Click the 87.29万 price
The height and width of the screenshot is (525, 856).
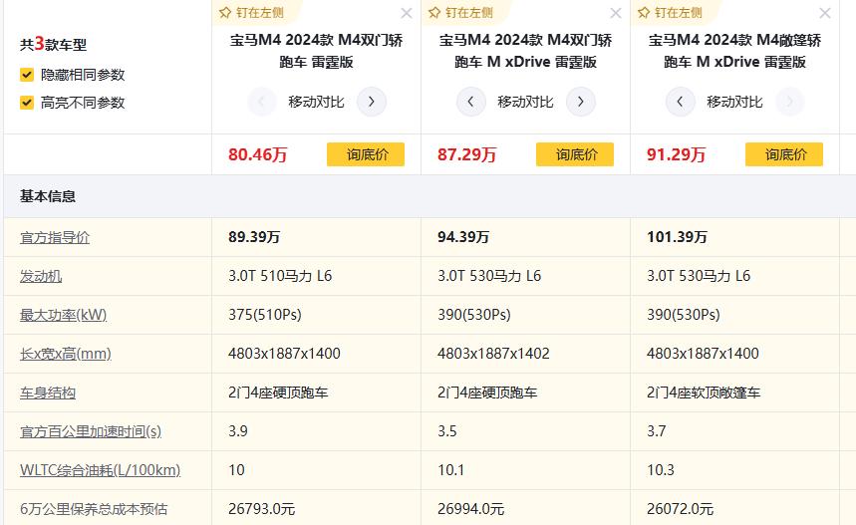(x=466, y=154)
